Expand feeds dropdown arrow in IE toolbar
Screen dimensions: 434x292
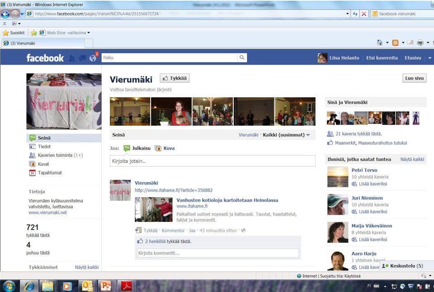[403, 42]
